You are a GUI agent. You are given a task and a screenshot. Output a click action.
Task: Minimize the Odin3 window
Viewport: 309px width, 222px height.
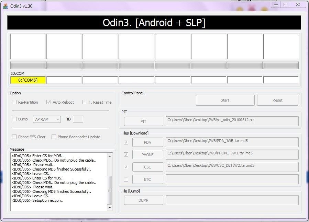pyautogui.click(x=276, y=5)
